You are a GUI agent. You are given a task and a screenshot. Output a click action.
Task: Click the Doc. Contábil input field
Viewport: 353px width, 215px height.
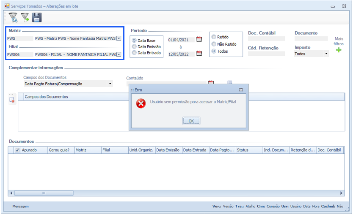pos(266,38)
